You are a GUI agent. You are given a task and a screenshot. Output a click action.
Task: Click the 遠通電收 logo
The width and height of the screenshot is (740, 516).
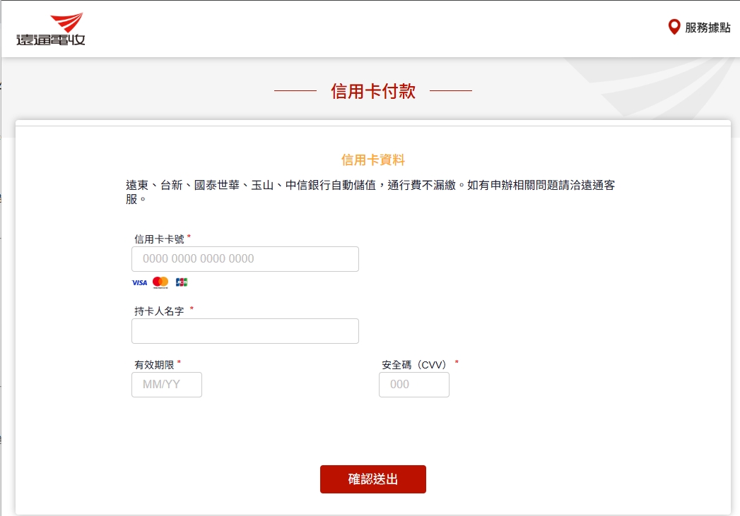51,29
